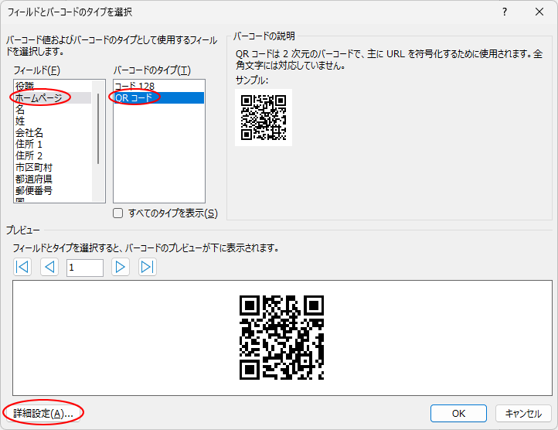The width and height of the screenshot is (558, 430).
Task: Go to the previous record in preview
Action: (x=49, y=267)
